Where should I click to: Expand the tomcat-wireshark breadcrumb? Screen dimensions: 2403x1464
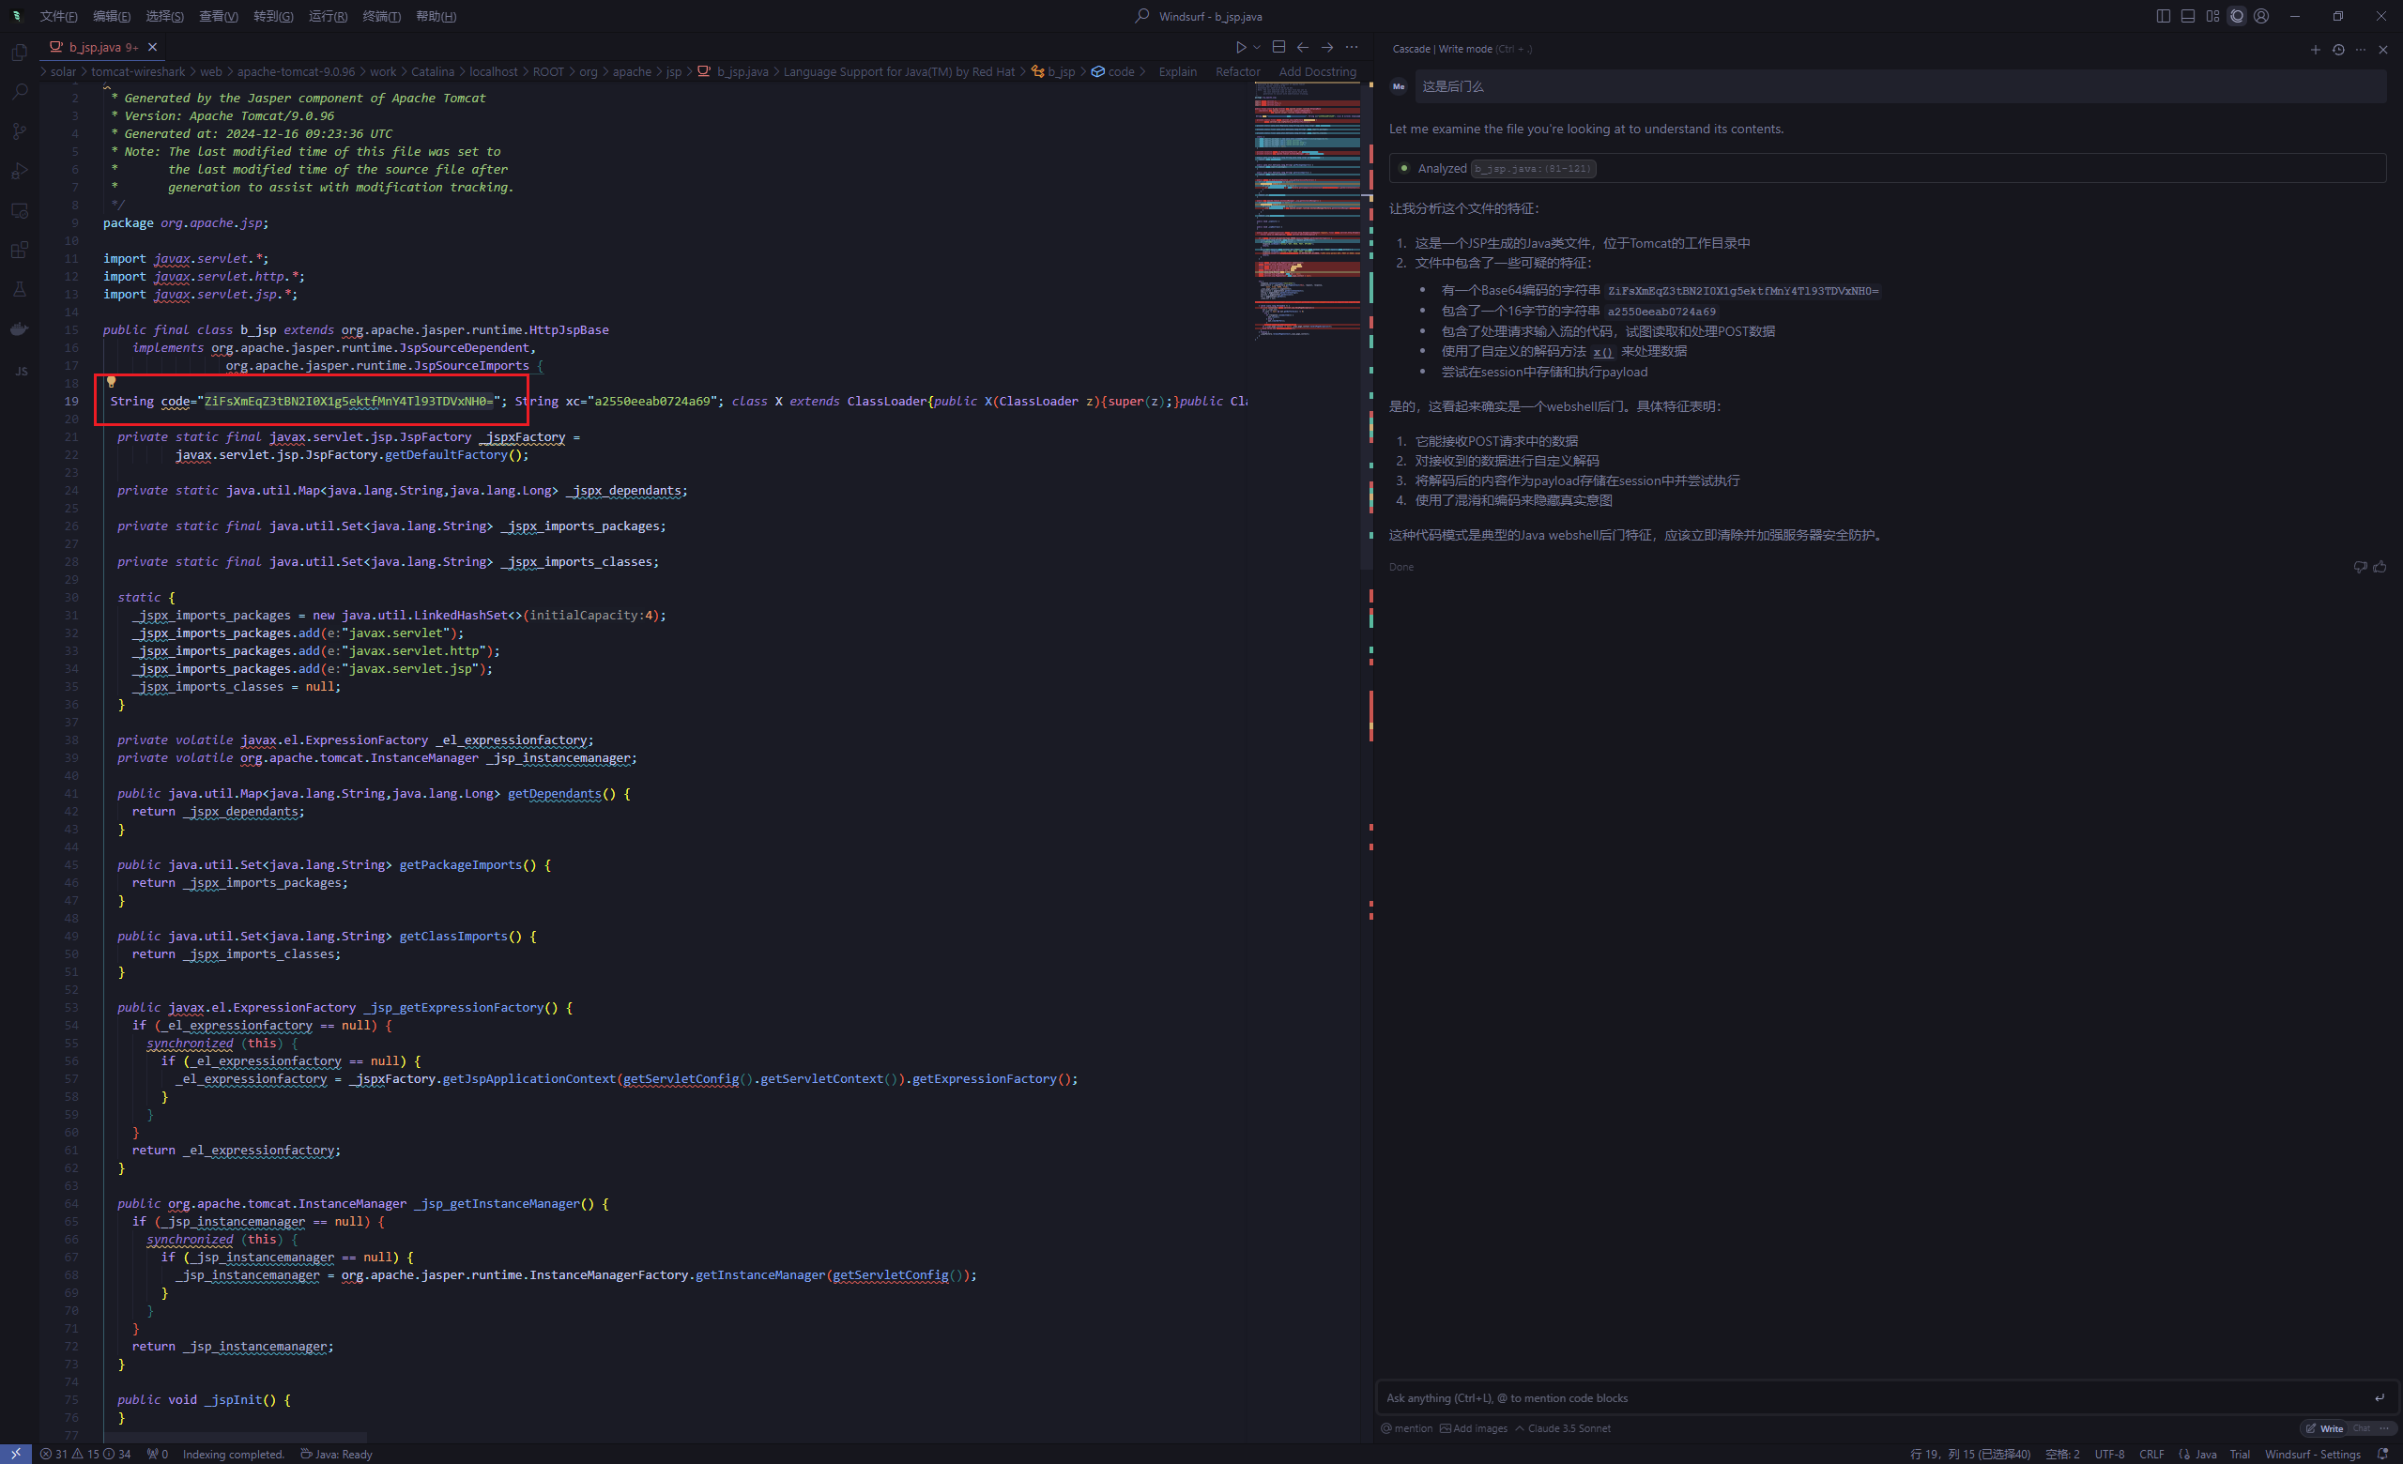[x=137, y=72]
